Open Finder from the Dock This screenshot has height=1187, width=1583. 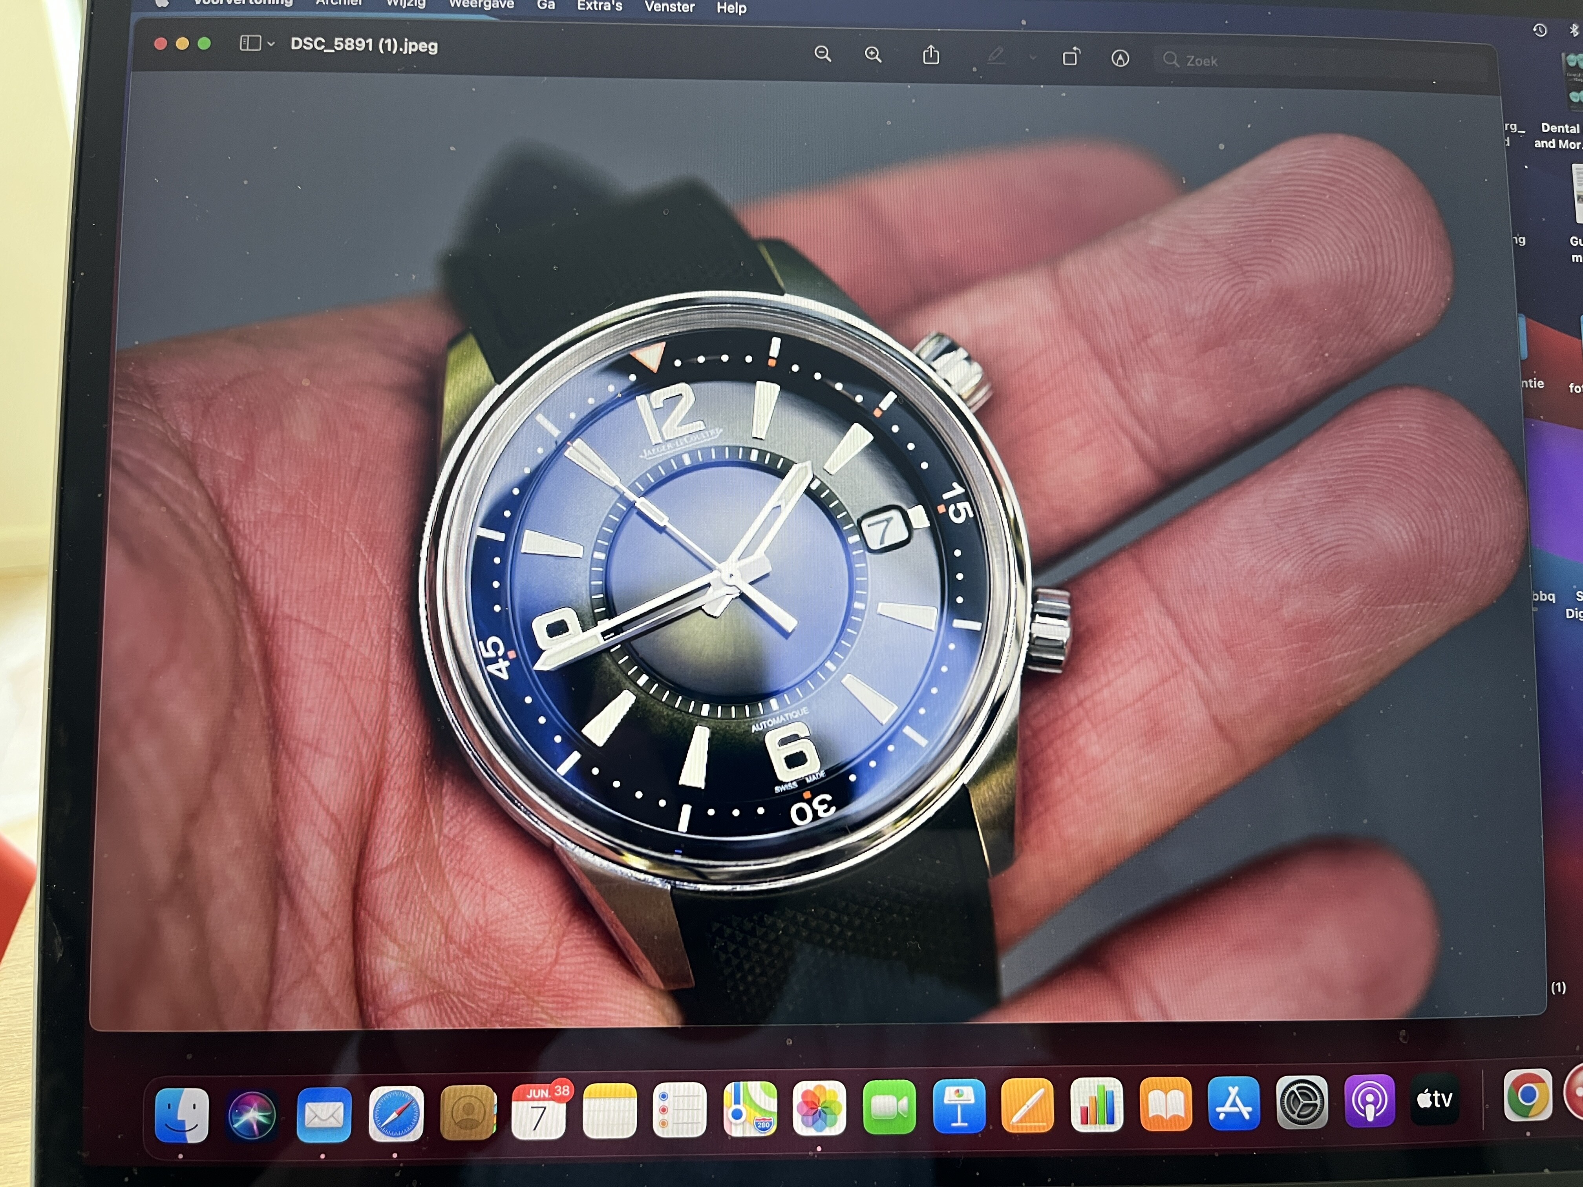point(182,1115)
